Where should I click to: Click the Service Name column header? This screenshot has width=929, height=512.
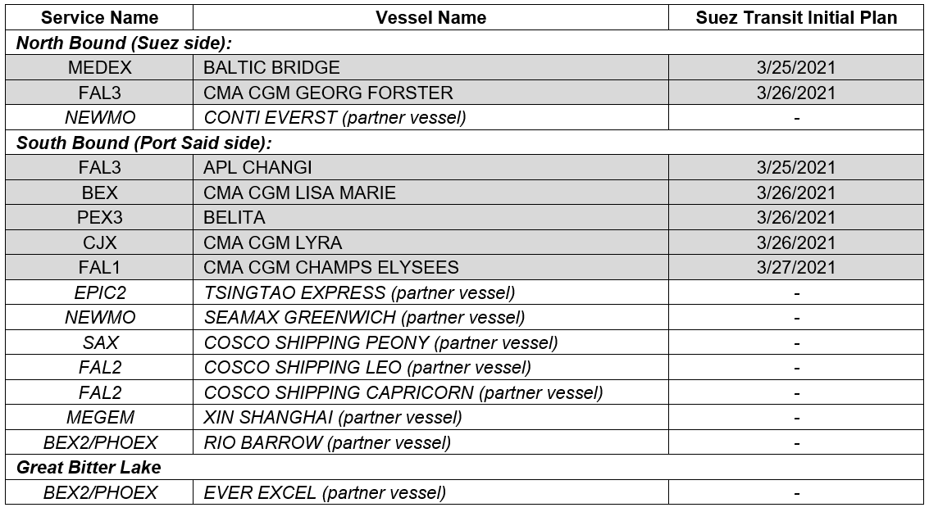click(x=99, y=18)
